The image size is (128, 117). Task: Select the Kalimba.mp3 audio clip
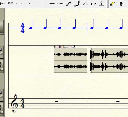pos(70,60)
